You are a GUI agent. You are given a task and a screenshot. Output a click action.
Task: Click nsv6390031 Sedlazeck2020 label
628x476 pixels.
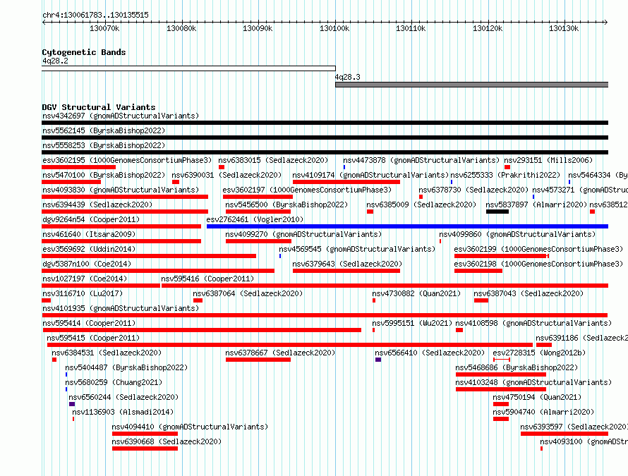[x=227, y=176]
